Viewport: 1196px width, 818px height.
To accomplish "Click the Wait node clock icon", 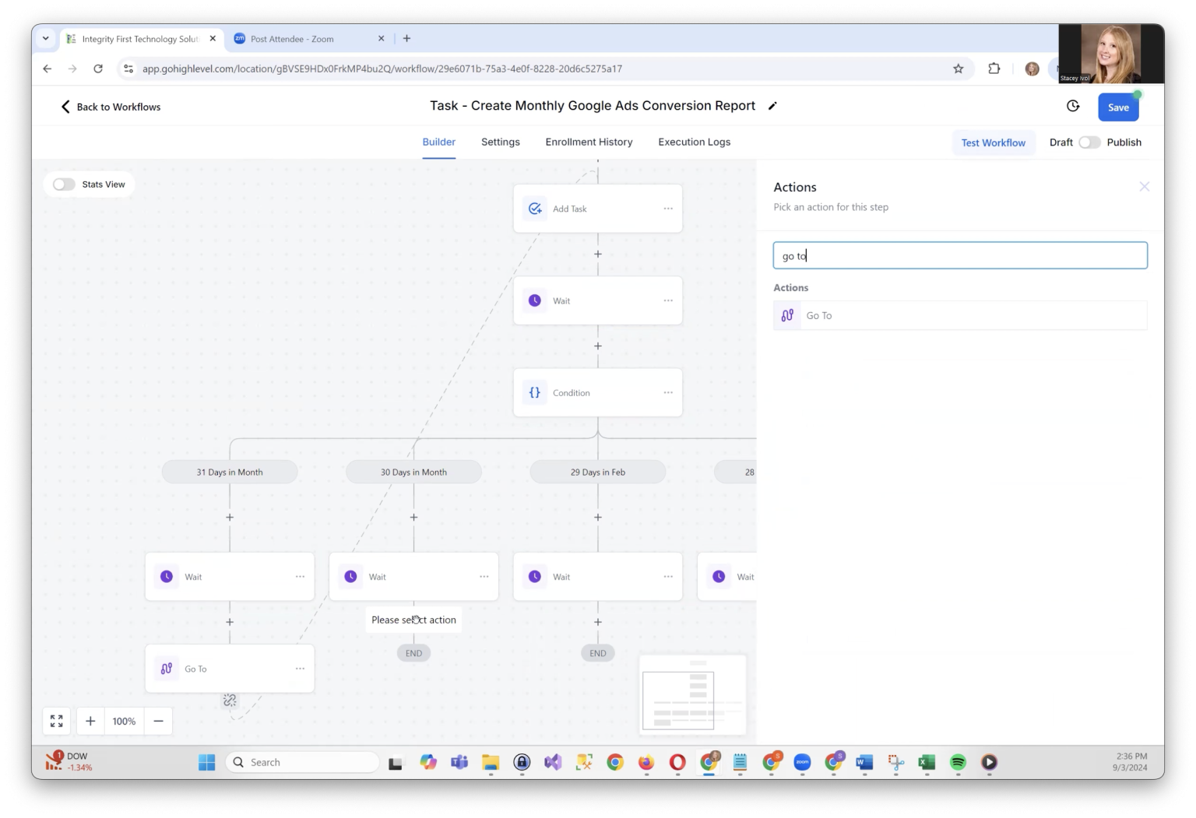I will coord(535,300).
